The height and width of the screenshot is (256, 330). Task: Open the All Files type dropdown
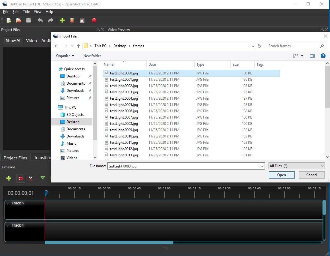point(296,166)
